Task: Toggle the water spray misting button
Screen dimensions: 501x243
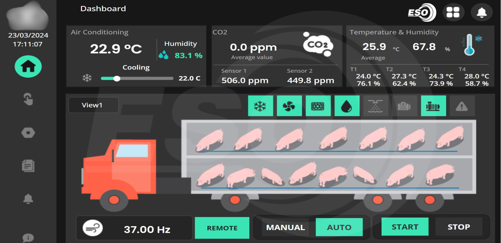Action: [x=375, y=106]
